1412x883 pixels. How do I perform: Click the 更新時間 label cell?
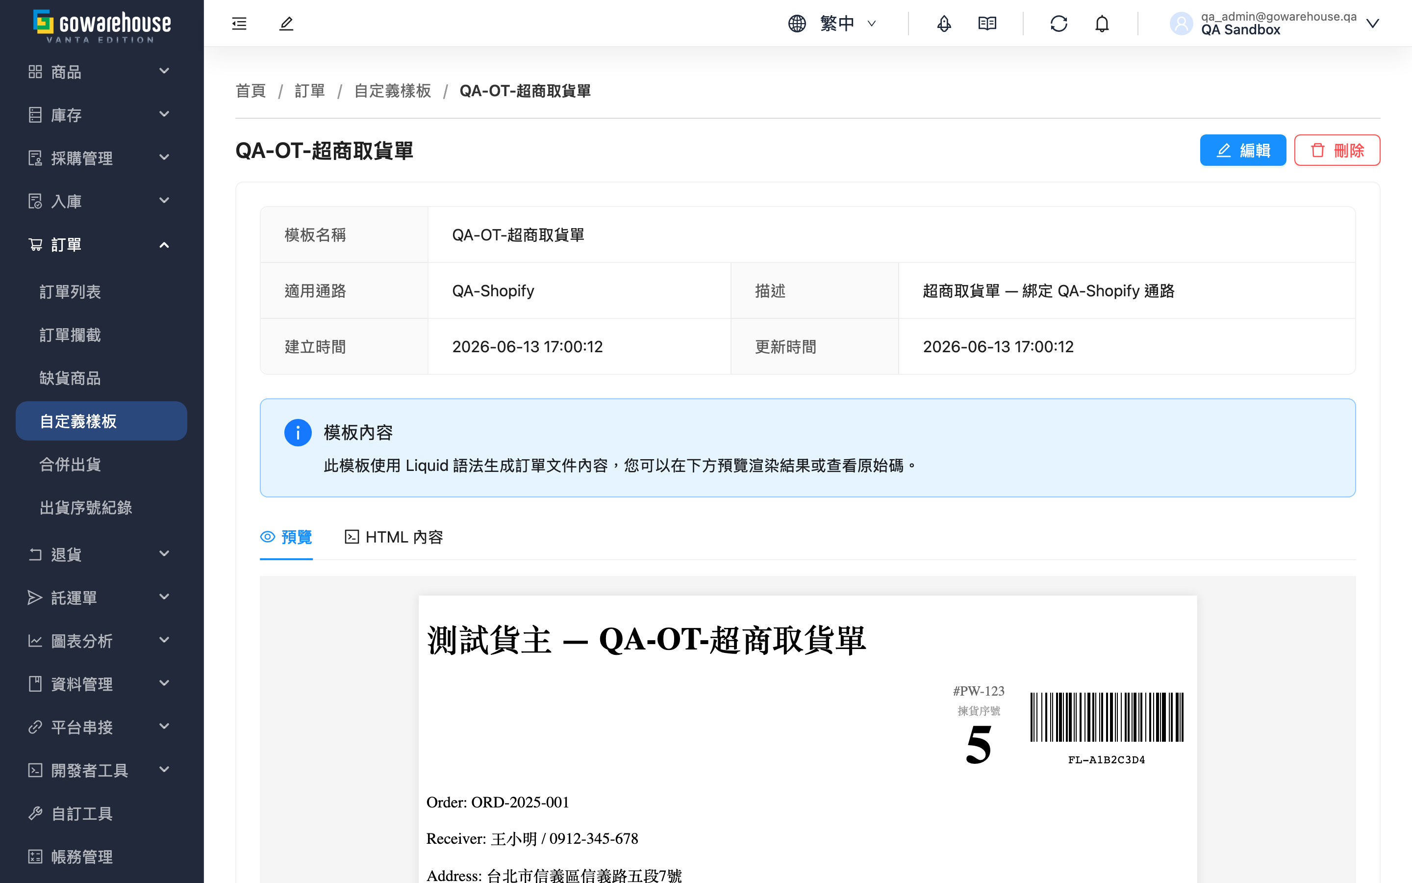[814, 346]
